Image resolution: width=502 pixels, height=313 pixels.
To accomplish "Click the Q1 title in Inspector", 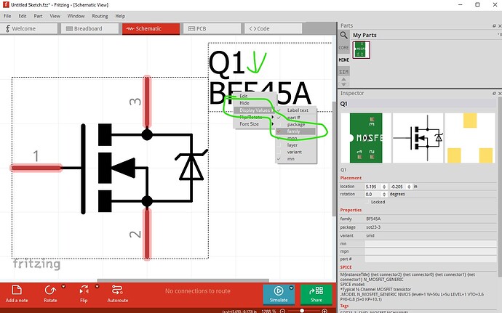I will coord(343,104).
